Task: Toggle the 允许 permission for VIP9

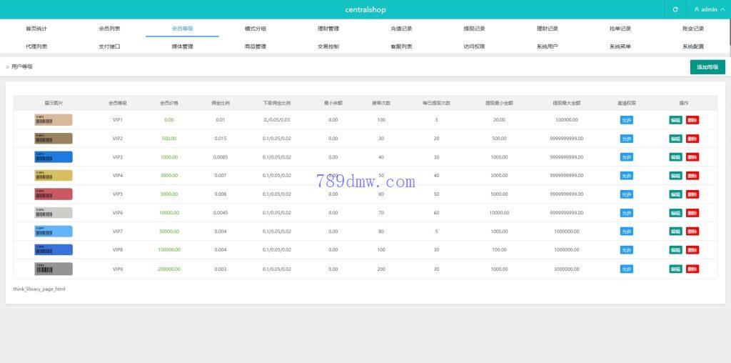Action: 626,269
